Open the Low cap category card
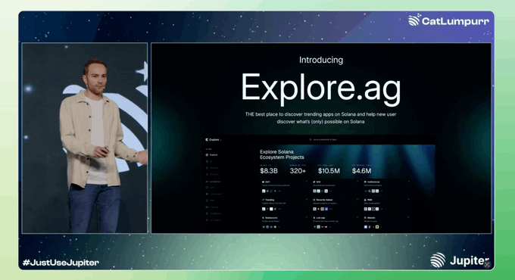The image size is (515, 280). (x=336, y=222)
